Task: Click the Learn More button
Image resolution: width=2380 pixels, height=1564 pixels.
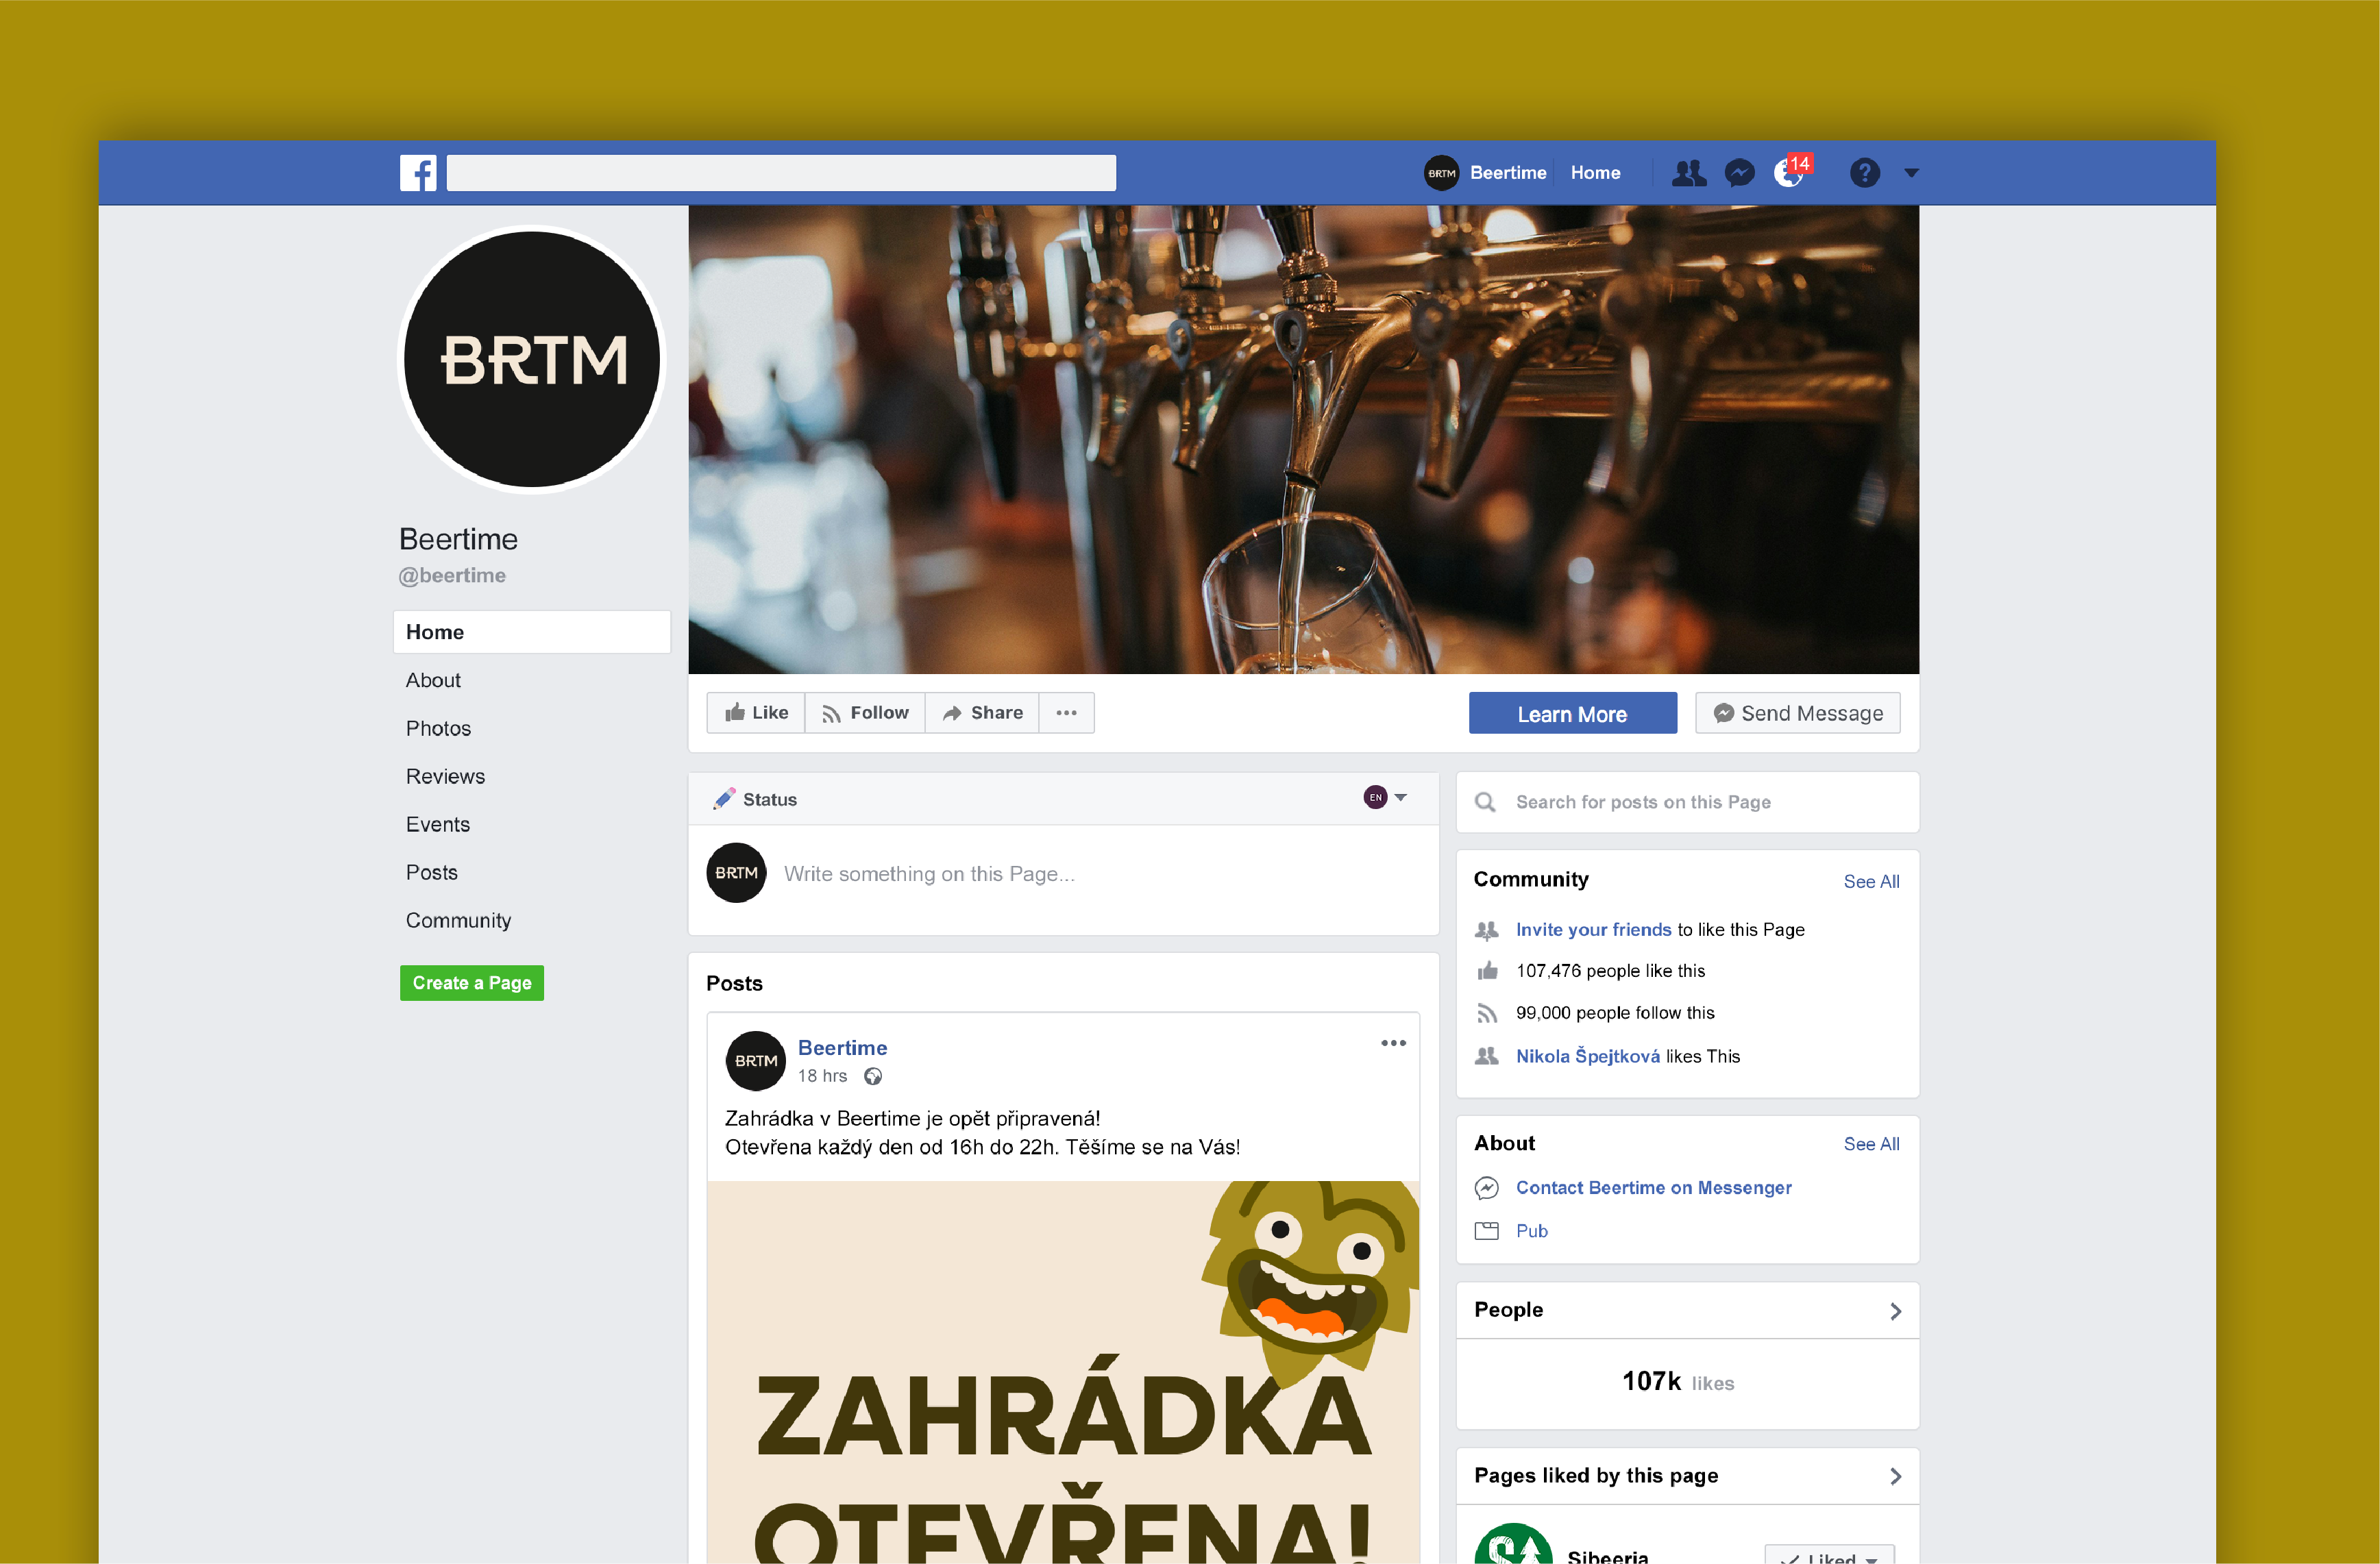Action: 1572,714
